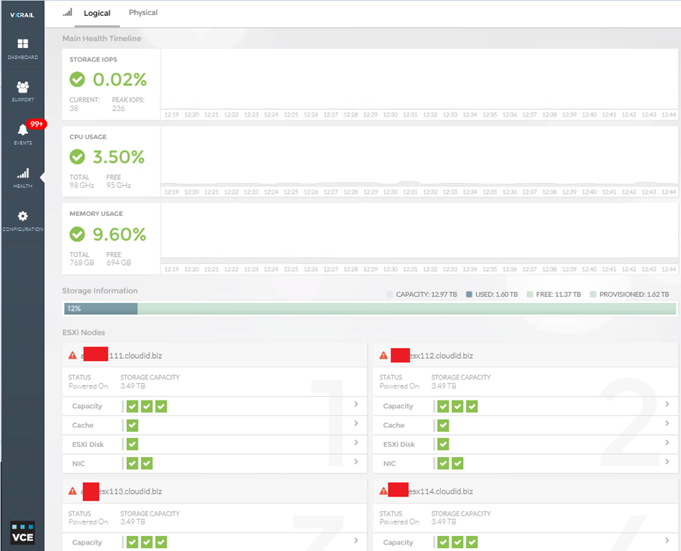Open the Dashboard section in the sidebar

23,48
